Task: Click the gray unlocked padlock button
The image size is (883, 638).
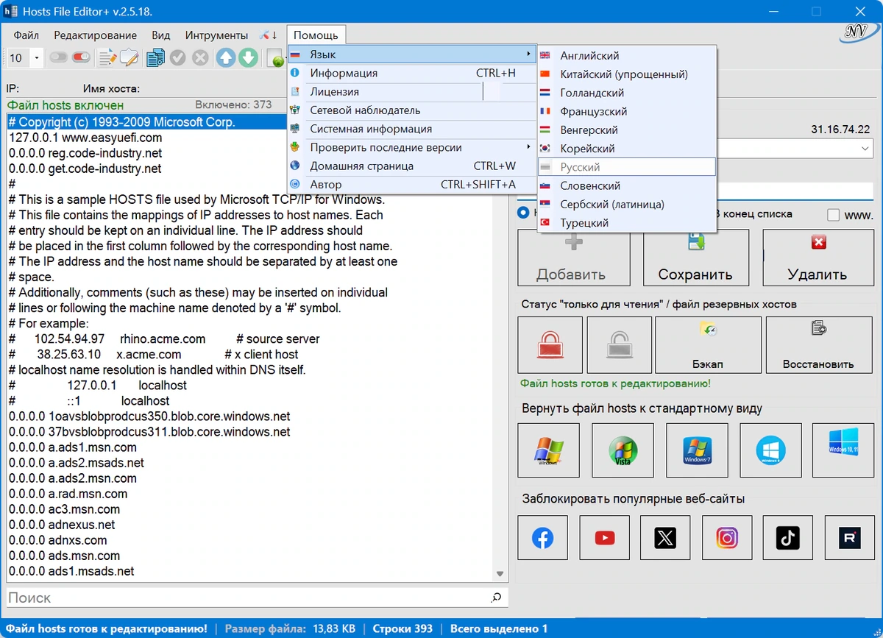Action: click(620, 345)
